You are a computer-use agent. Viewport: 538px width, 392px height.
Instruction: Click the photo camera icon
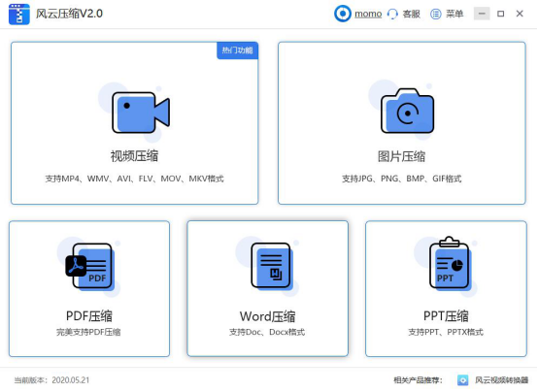[x=407, y=111]
